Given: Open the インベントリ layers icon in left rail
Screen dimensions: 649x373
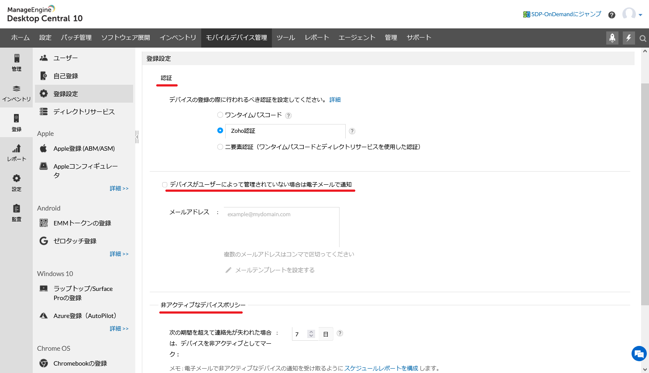Looking at the screenshot, I should point(17,89).
